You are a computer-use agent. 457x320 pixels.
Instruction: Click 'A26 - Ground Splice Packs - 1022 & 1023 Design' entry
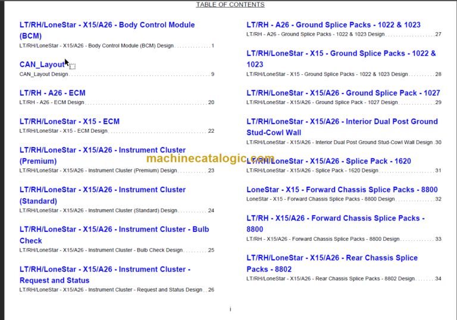[344, 34]
